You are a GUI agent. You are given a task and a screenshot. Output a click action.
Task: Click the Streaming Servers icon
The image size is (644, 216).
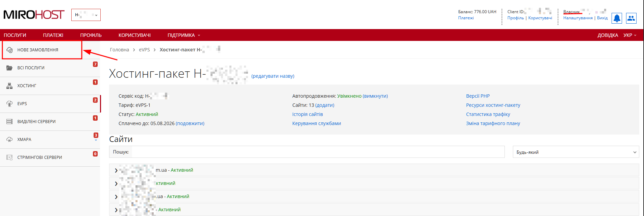pyautogui.click(x=9, y=158)
